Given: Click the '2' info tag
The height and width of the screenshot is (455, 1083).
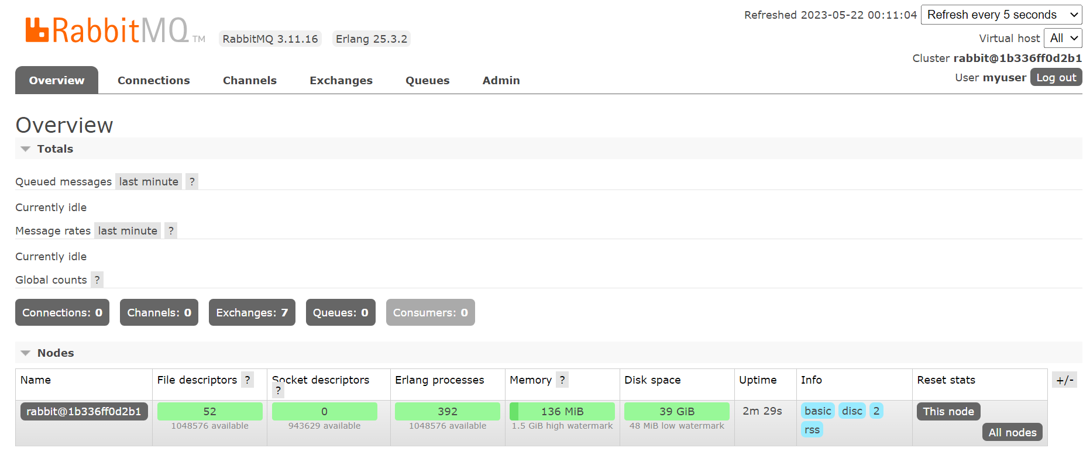Looking at the screenshot, I should coord(876,411).
